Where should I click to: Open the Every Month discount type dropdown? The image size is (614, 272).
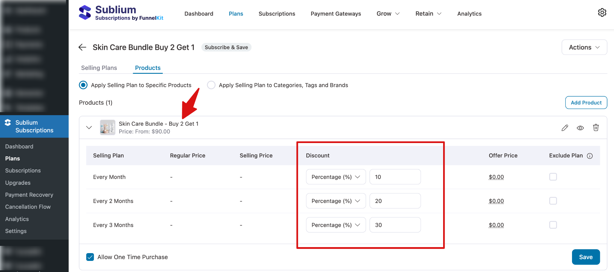[335, 177]
